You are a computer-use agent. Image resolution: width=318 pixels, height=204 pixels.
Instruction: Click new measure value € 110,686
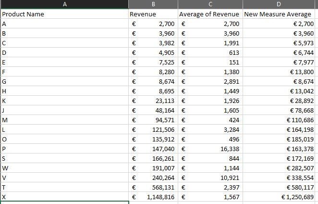(x=279, y=120)
